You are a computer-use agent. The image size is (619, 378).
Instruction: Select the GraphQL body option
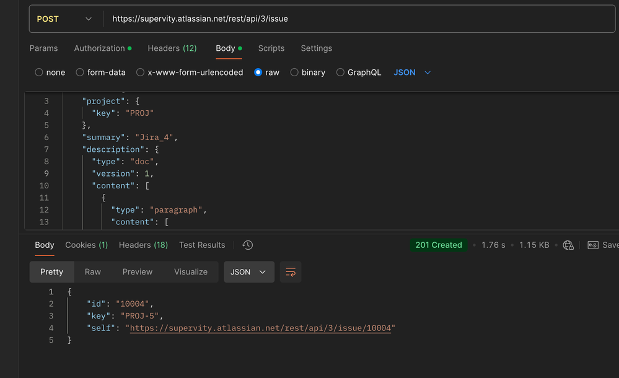(x=340, y=73)
